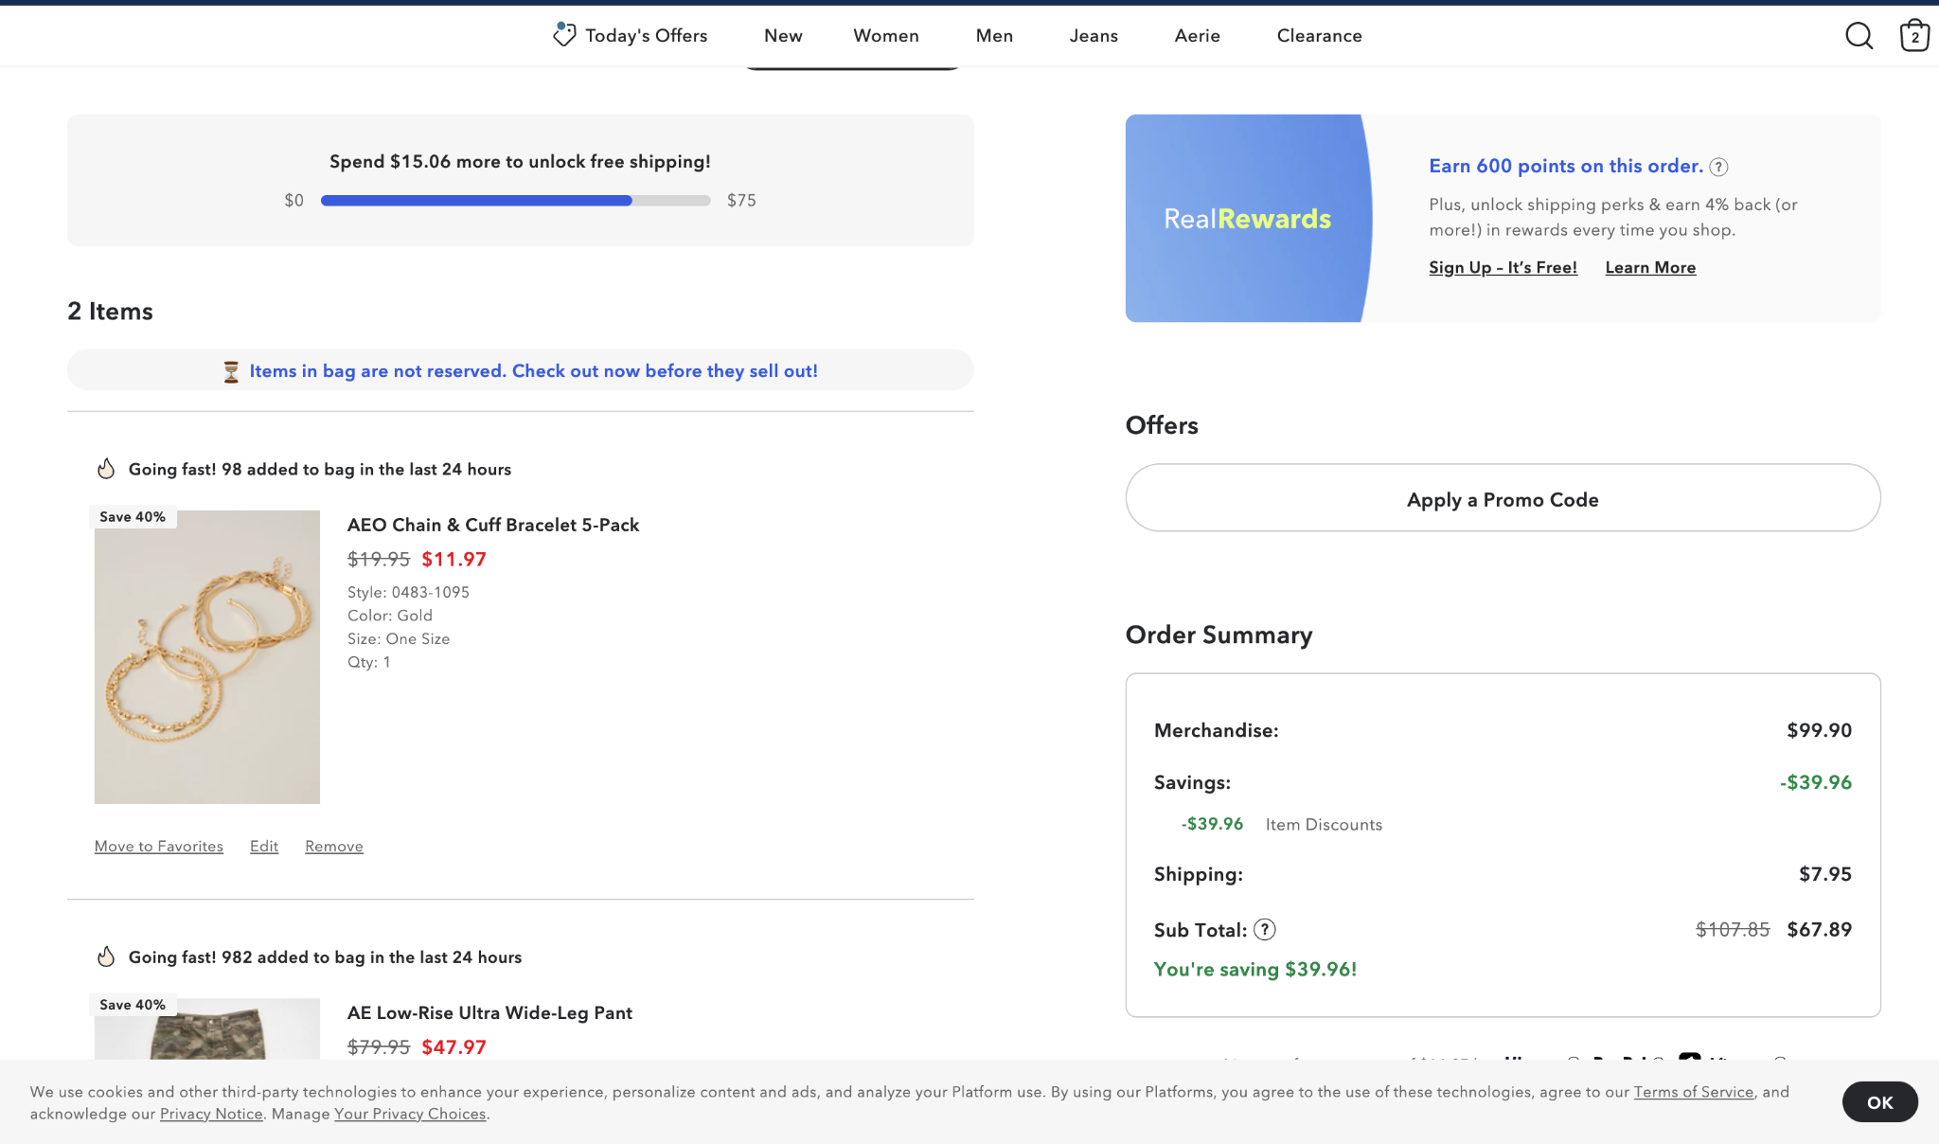Open the camo Wide-Leg Pant image

(207, 1028)
